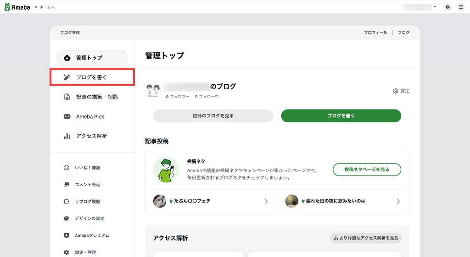Image resolution: width=470 pixels, height=257 pixels.
Task: Open コメント管理 in sidebar
Action: 88,185
